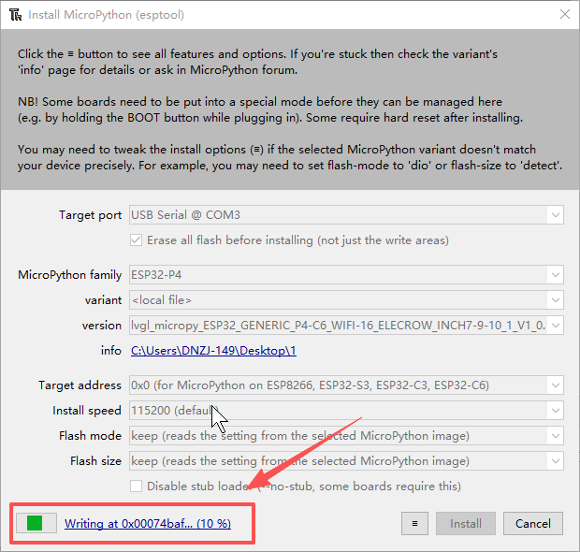Click the Target address label
This screenshot has height=552, width=580.
click(x=80, y=385)
